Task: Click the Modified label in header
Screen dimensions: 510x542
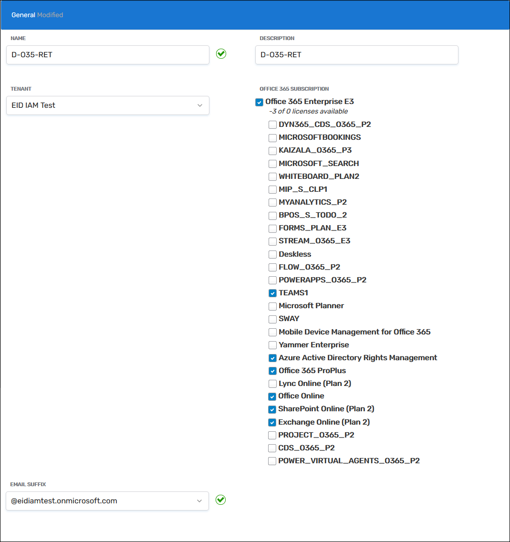Action: [x=50, y=15]
